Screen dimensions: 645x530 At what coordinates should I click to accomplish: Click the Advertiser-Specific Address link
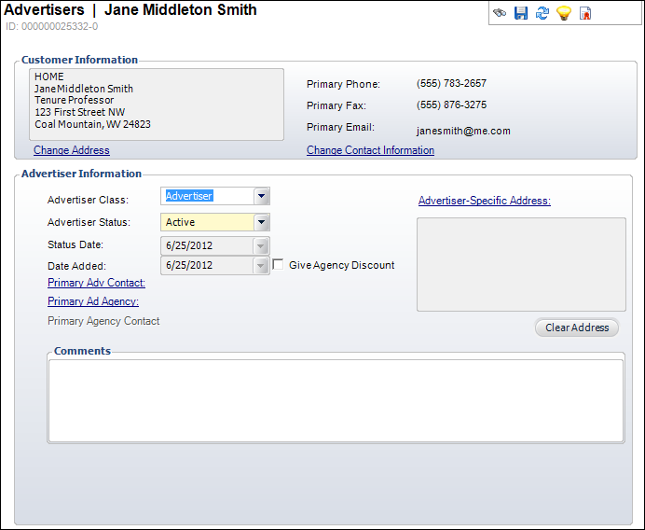484,201
